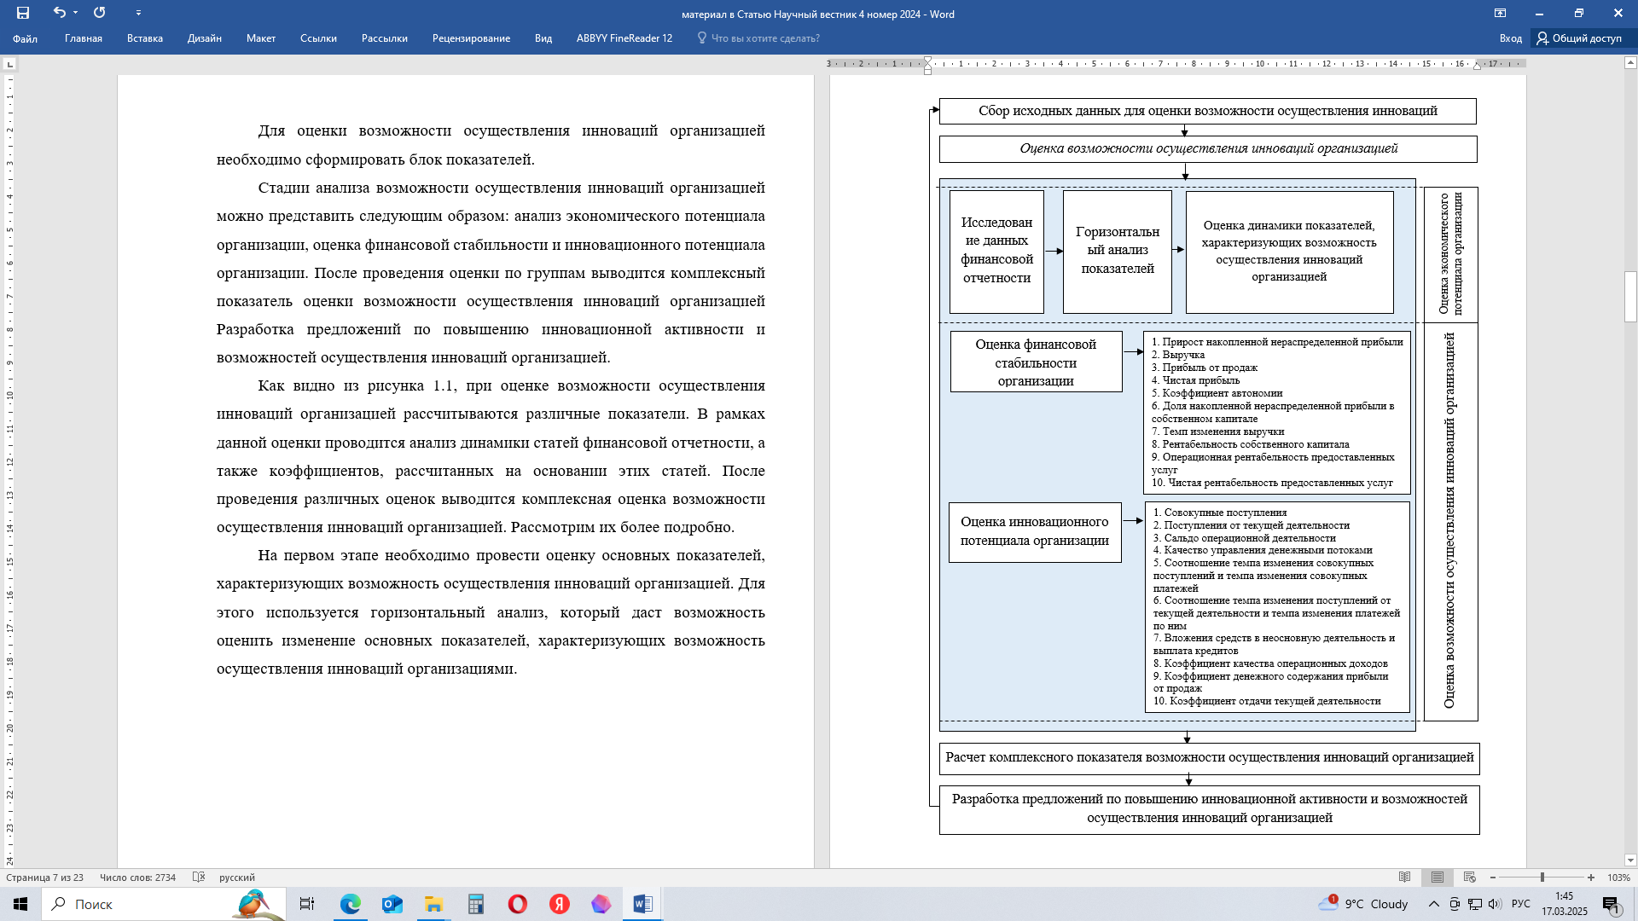The width and height of the screenshot is (1638, 921).
Task: Click the Общий доступ share button
Action: pyautogui.click(x=1580, y=38)
